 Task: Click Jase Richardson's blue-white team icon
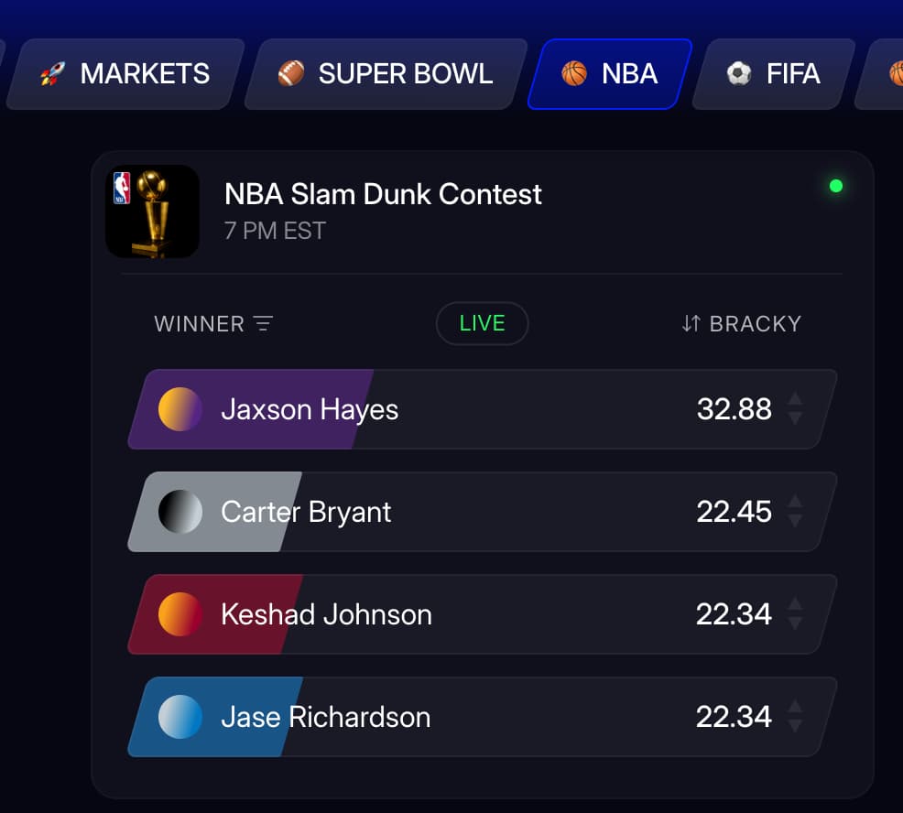point(180,717)
